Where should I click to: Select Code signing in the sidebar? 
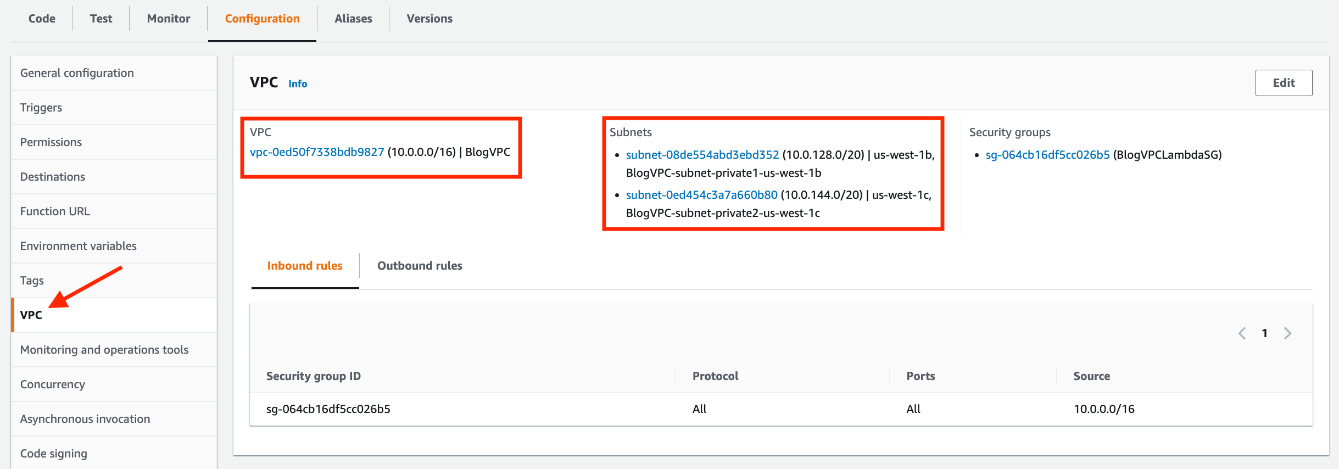tap(53, 453)
